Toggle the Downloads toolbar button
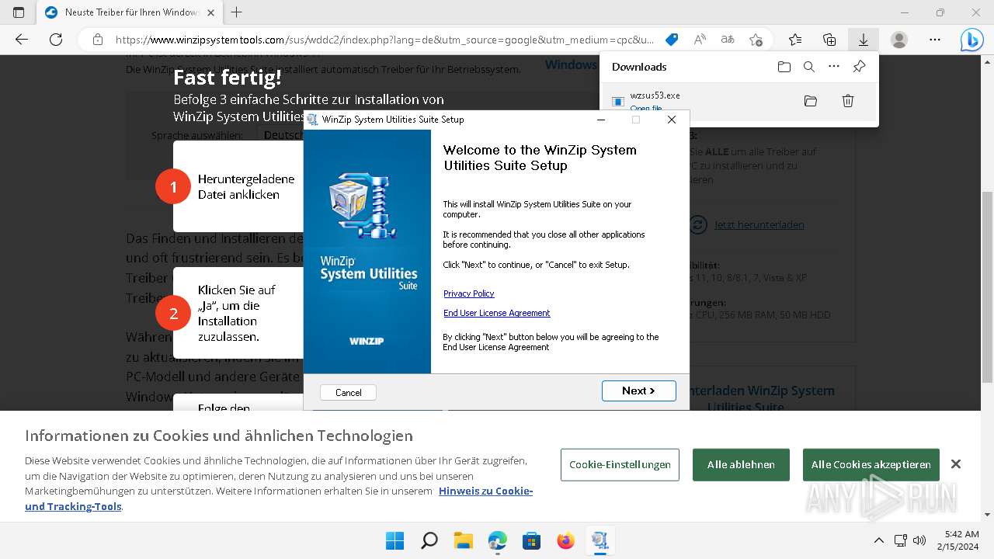This screenshot has height=559, width=994. click(863, 40)
